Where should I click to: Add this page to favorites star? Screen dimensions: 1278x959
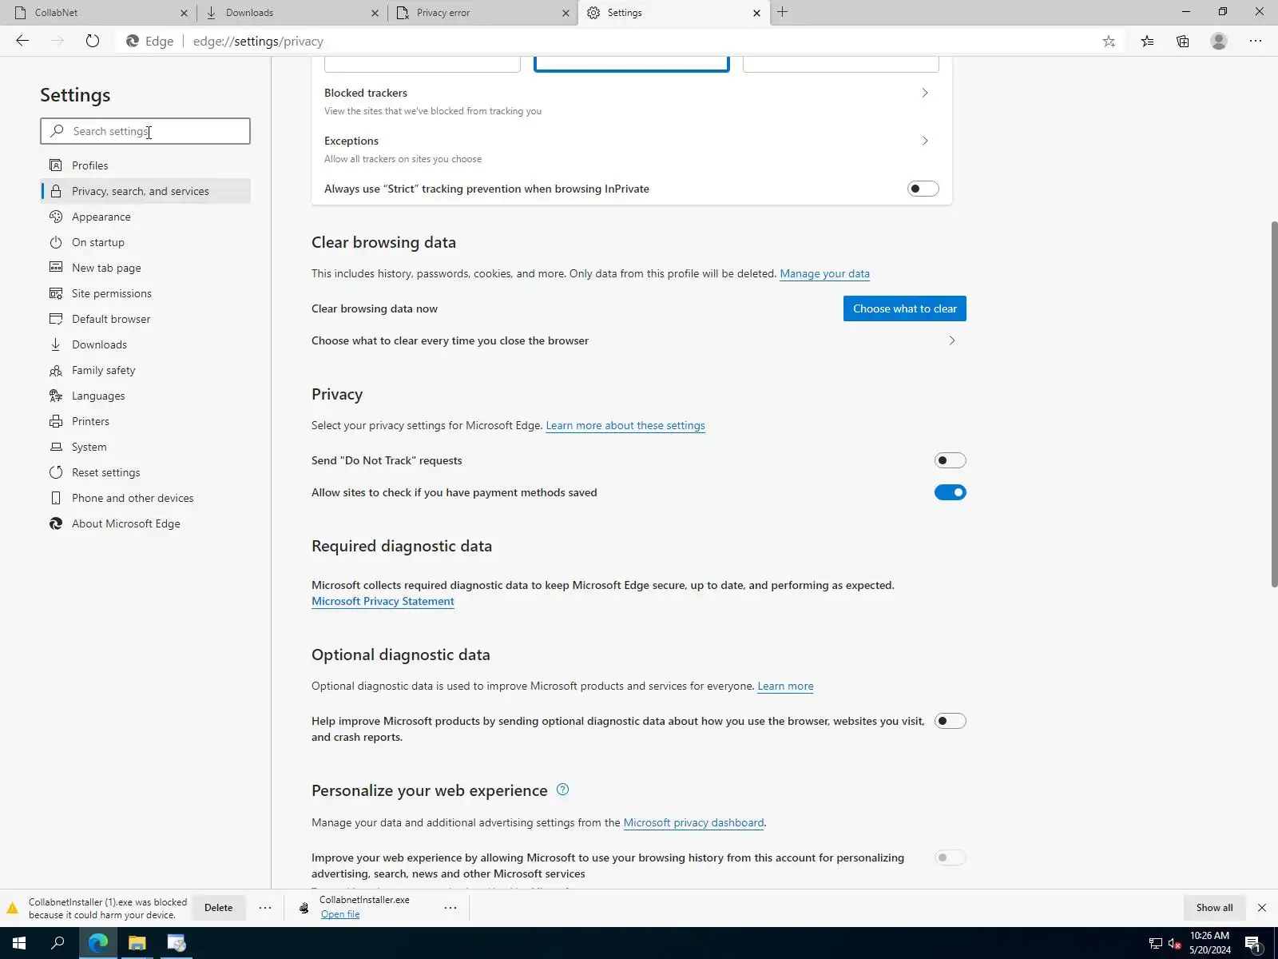[x=1109, y=41]
